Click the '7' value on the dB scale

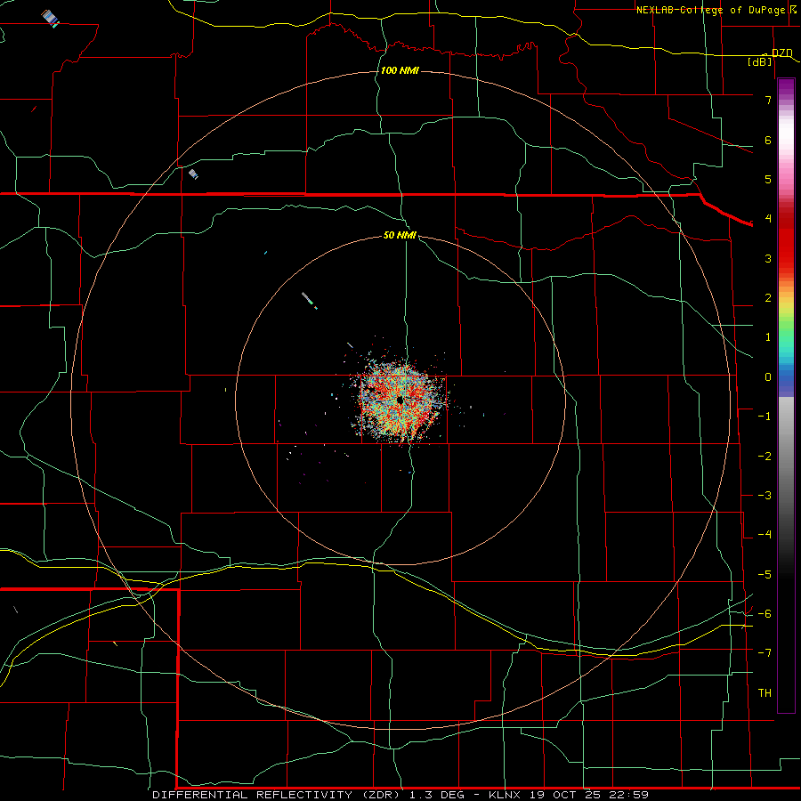(768, 100)
